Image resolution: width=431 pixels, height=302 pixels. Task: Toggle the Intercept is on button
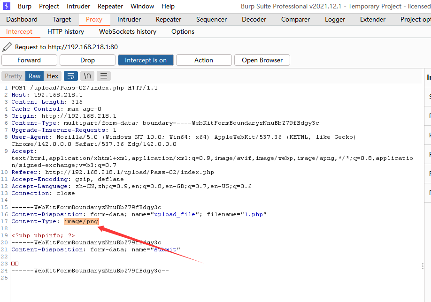coord(146,60)
